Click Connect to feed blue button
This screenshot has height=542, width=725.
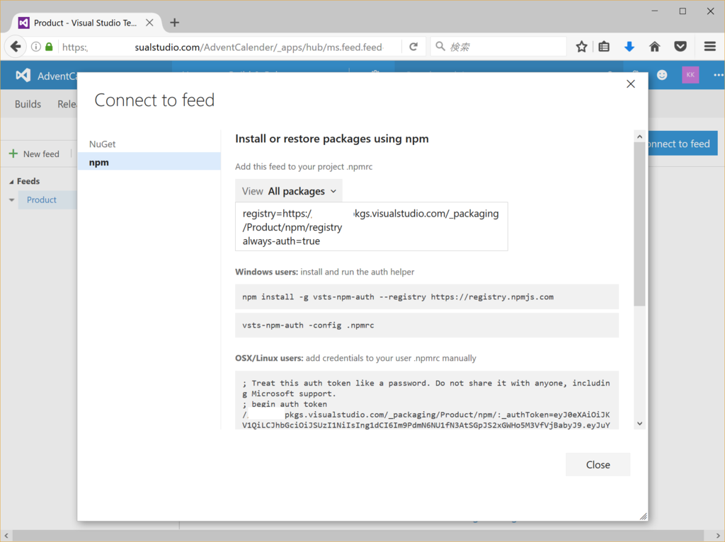[x=683, y=144]
